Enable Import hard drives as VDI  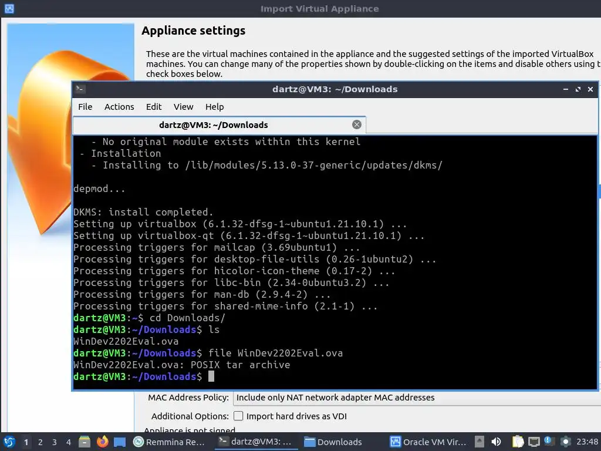(x=238, y=416)
